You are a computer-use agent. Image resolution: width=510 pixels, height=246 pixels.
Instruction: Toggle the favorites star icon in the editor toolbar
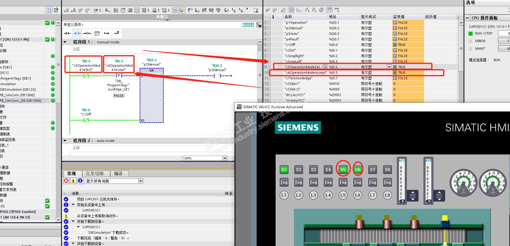click(182, 10)
